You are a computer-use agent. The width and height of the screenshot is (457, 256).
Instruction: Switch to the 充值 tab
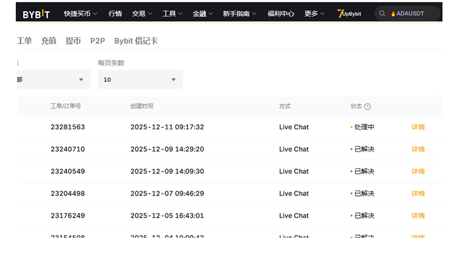point(49,41)
